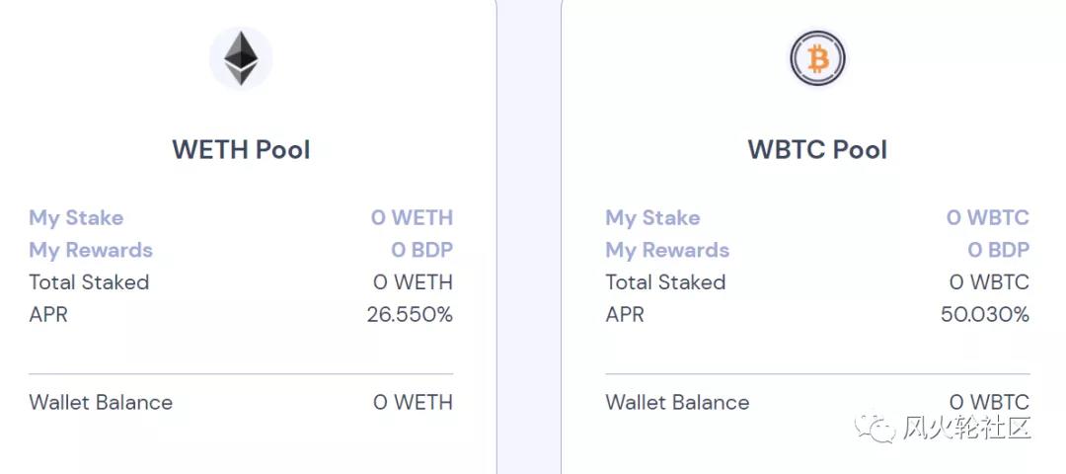Click My Rewards in WETH pool
Image resolution: width=1066 pixels, height=474 pixels.
[x=91, y=250]
